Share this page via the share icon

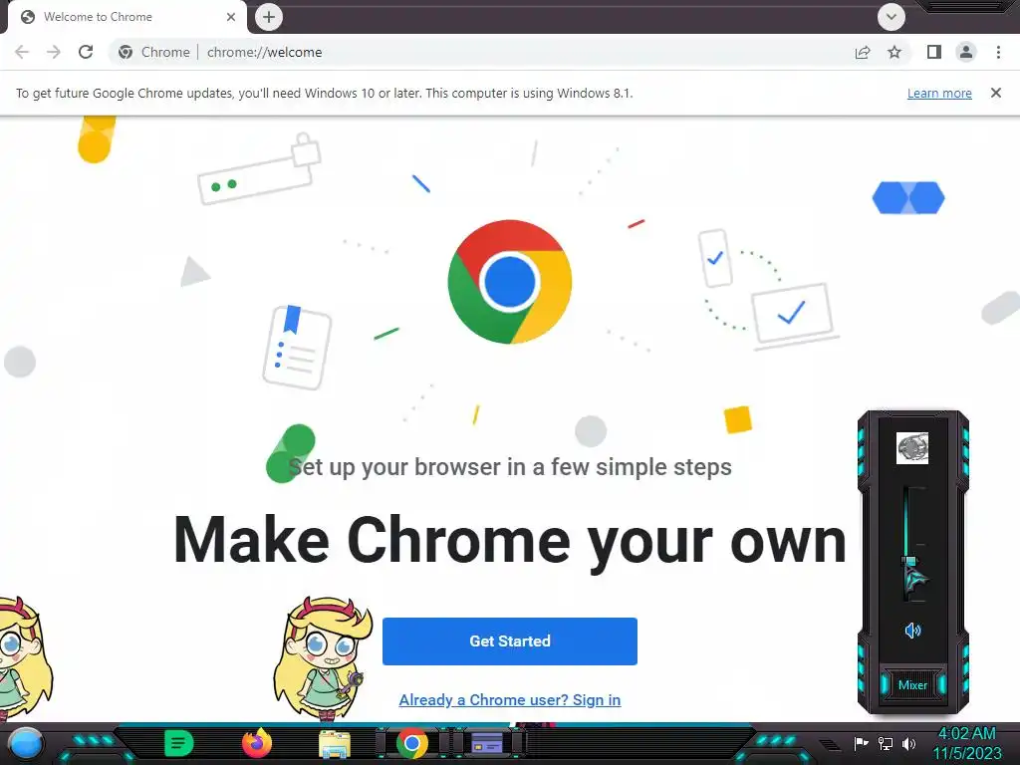point(863,52)
